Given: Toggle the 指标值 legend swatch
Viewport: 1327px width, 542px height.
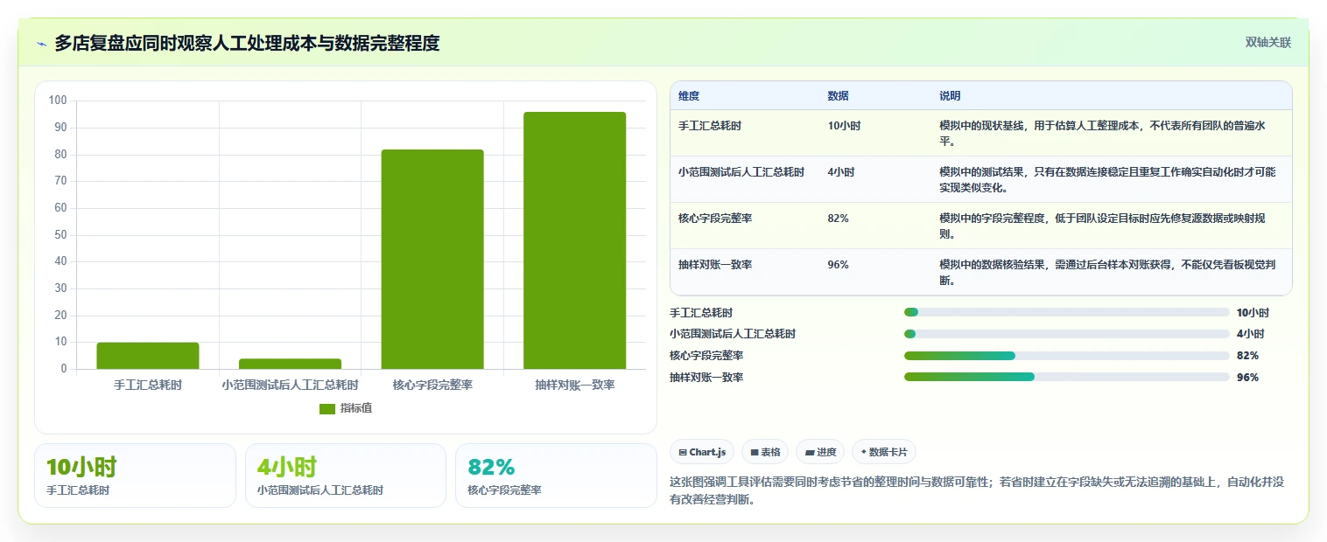Looking at the screenshot, I should (x=327, y=409).
